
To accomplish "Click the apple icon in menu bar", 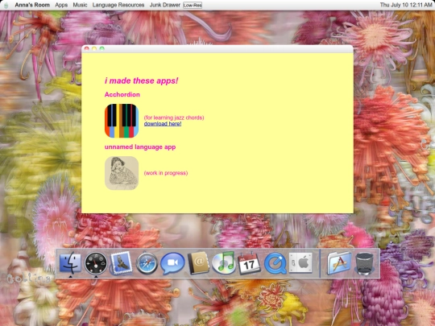I will 6,5.
